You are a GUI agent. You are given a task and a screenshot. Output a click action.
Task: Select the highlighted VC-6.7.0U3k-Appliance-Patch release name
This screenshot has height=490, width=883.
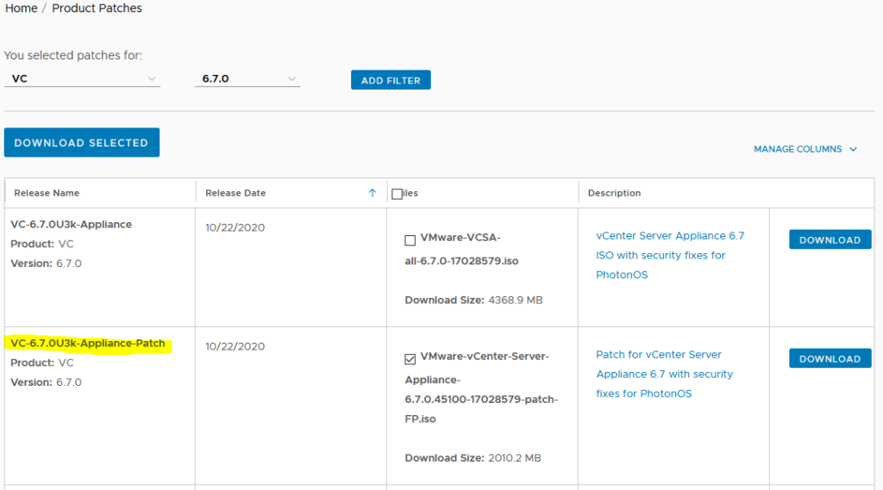pyautogui.click(x=88, y=344)
